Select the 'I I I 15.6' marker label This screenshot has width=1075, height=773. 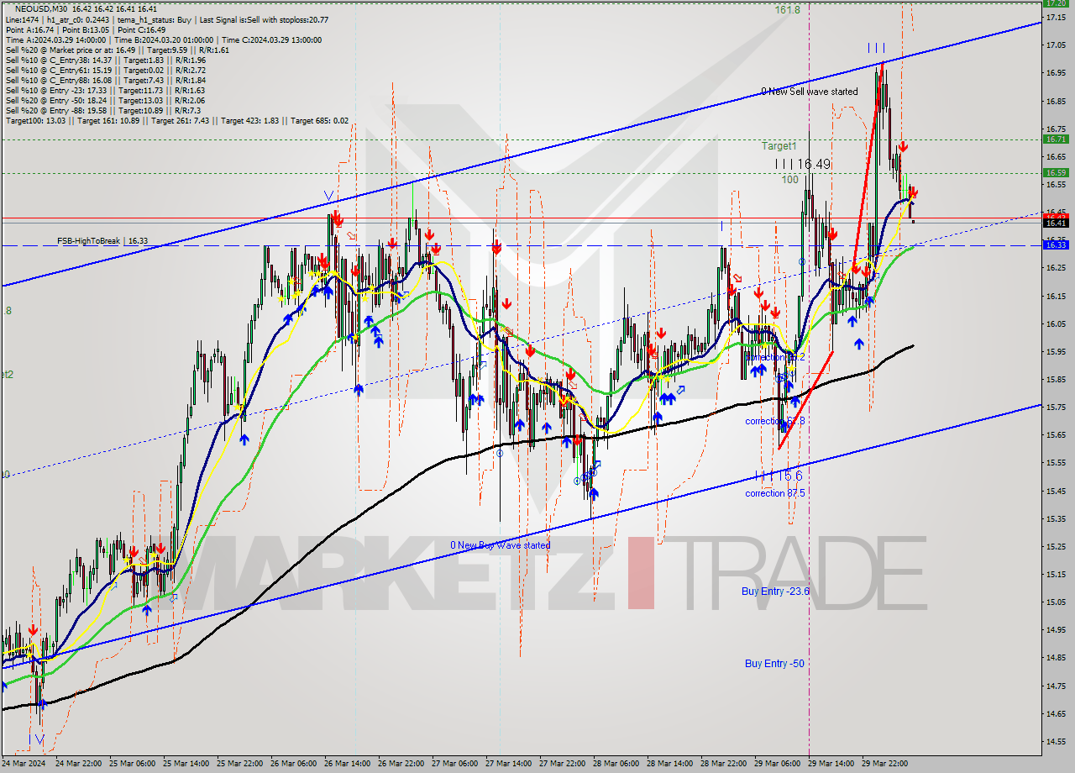[x=778, y=476]
